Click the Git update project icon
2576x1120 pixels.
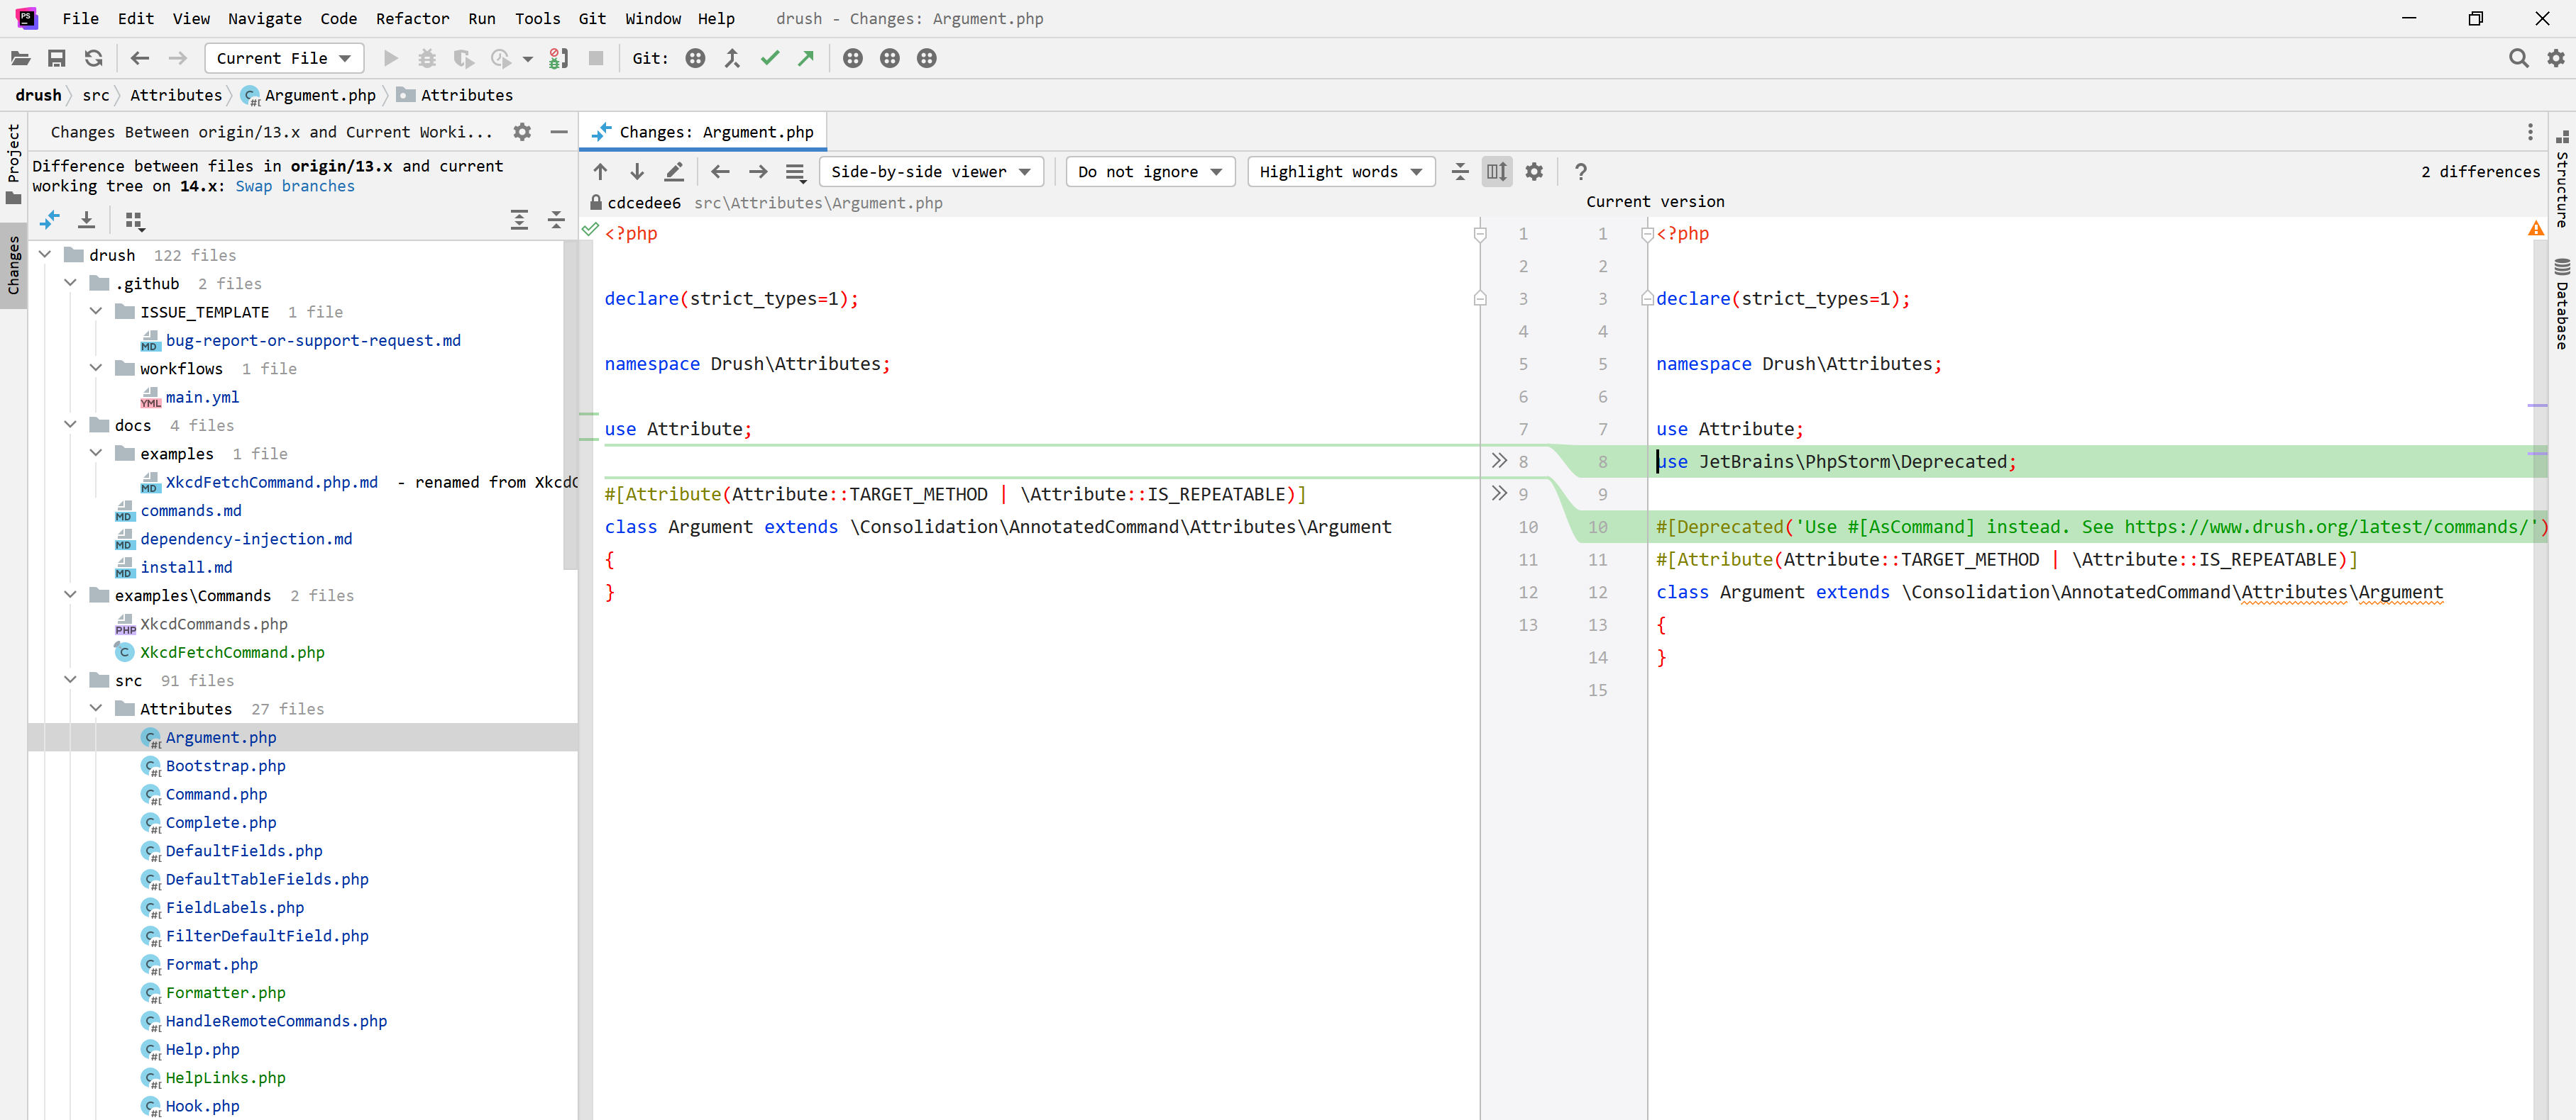tap(695, 58)
